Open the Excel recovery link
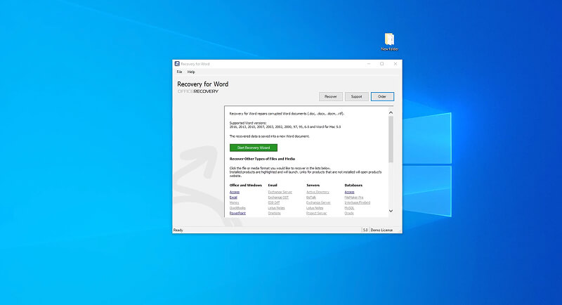This screenshot has height=305, width=562. 233,197
